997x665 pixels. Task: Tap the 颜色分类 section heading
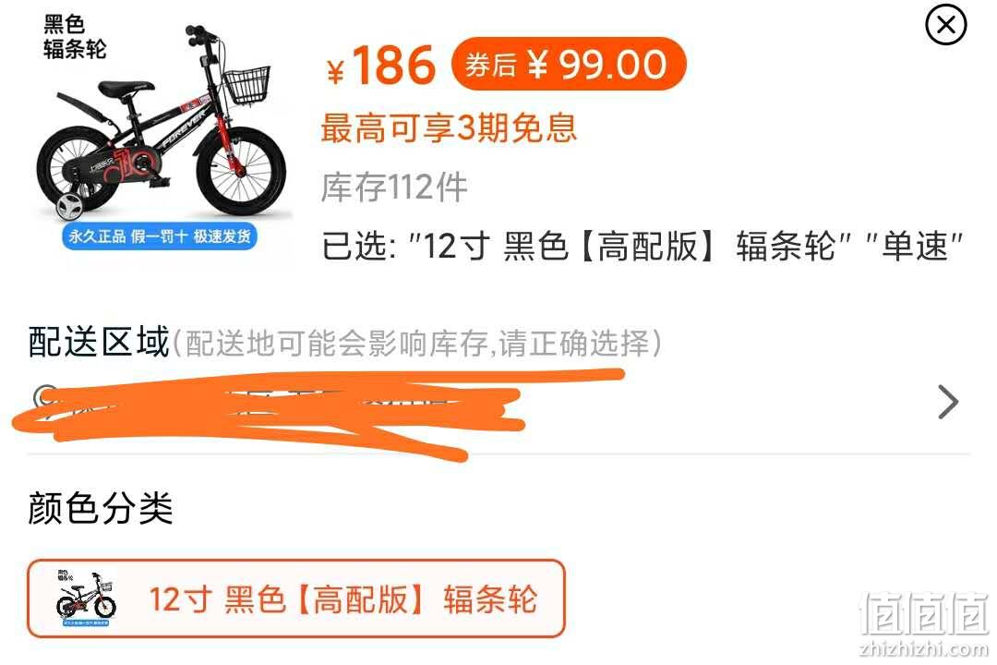coord(101,509)
